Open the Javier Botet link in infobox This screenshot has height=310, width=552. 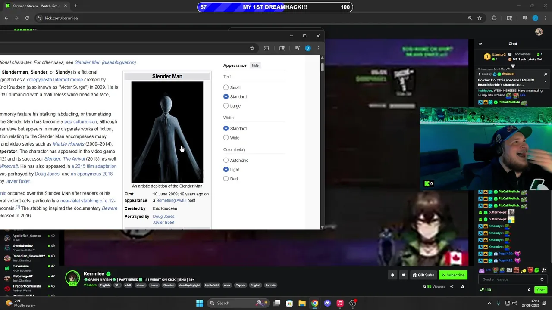coord(163,223)
